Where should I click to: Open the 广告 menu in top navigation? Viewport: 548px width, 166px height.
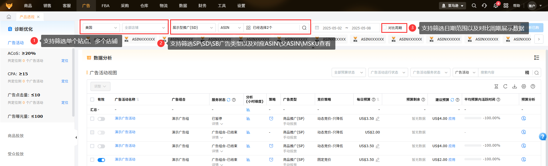pyautogui.click(x=86, y=6)
